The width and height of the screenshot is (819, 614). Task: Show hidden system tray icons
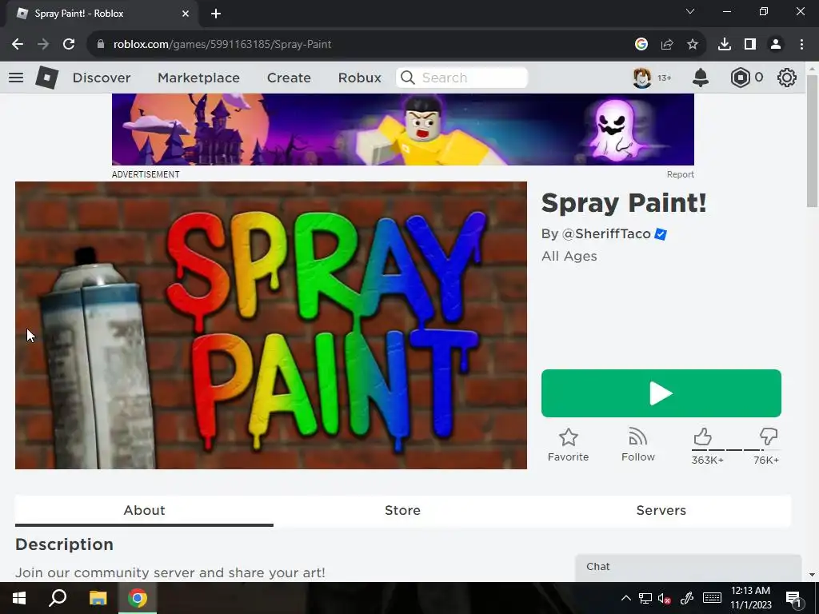click(x=625, y=598)
